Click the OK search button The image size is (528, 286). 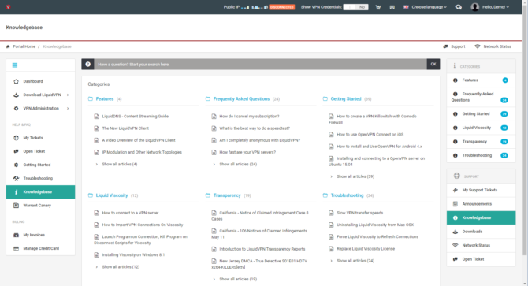433,65
